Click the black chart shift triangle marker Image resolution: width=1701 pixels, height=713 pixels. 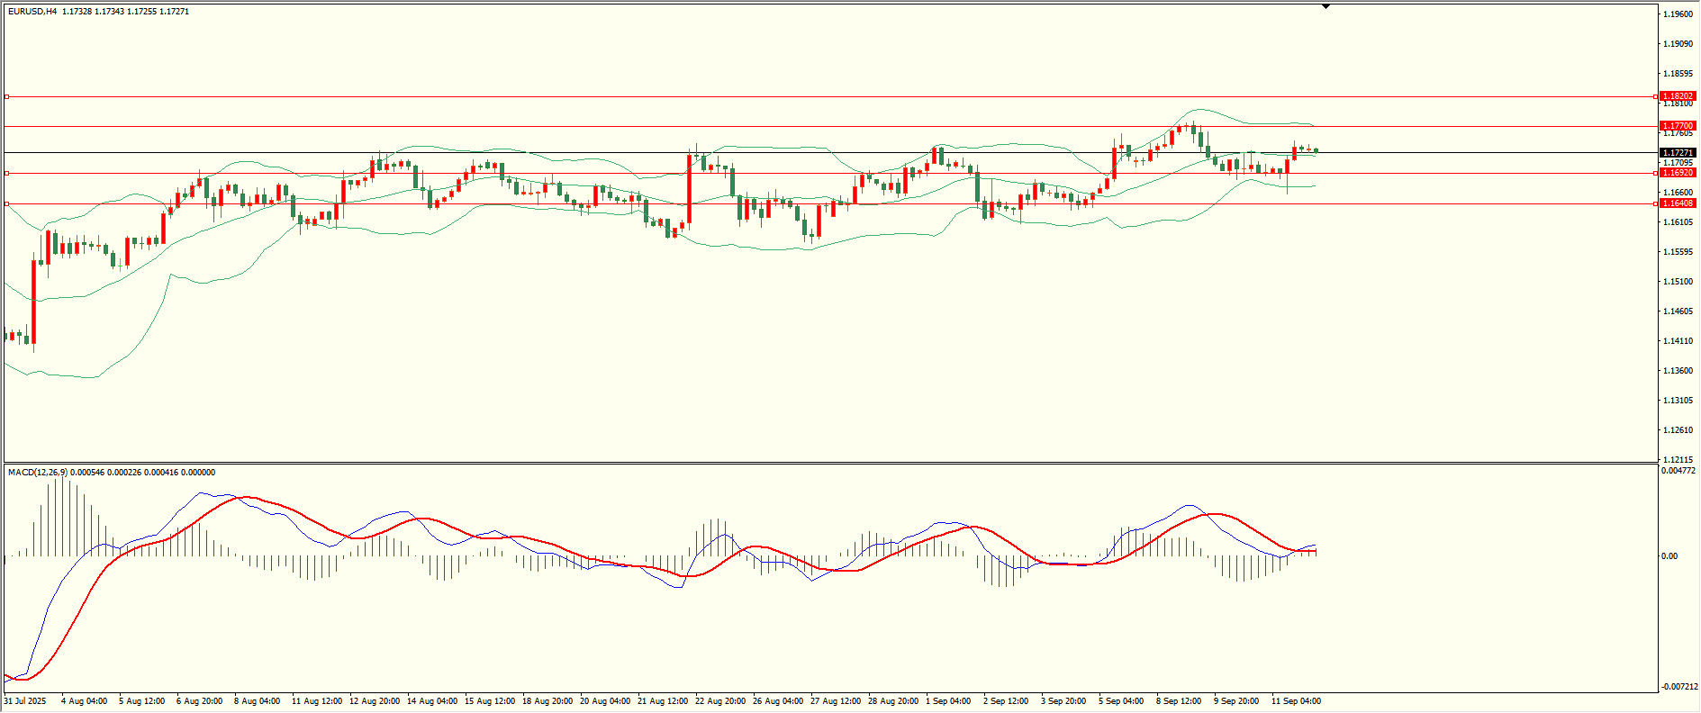click(1326, 6)
